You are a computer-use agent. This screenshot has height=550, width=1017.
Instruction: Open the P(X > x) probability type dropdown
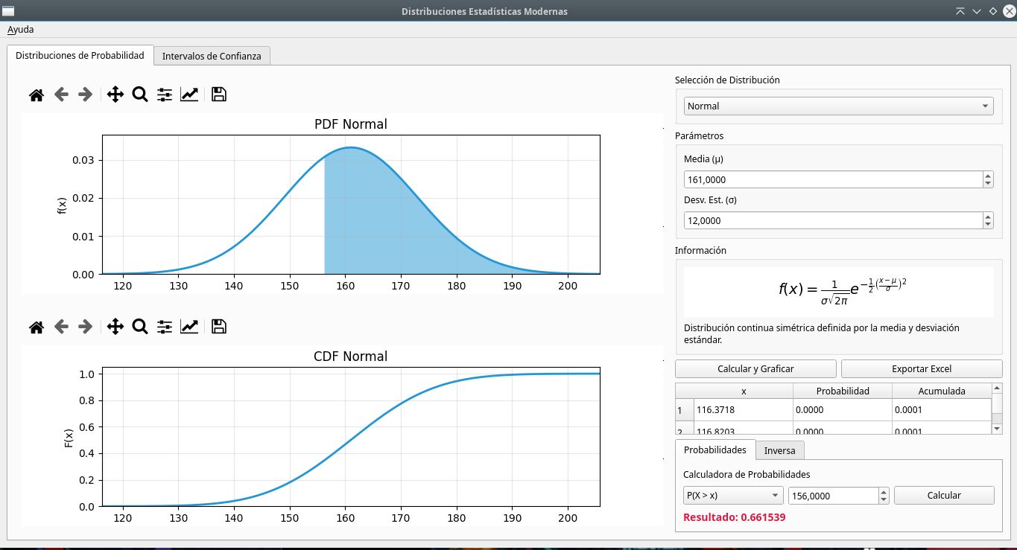pos(733,496)
